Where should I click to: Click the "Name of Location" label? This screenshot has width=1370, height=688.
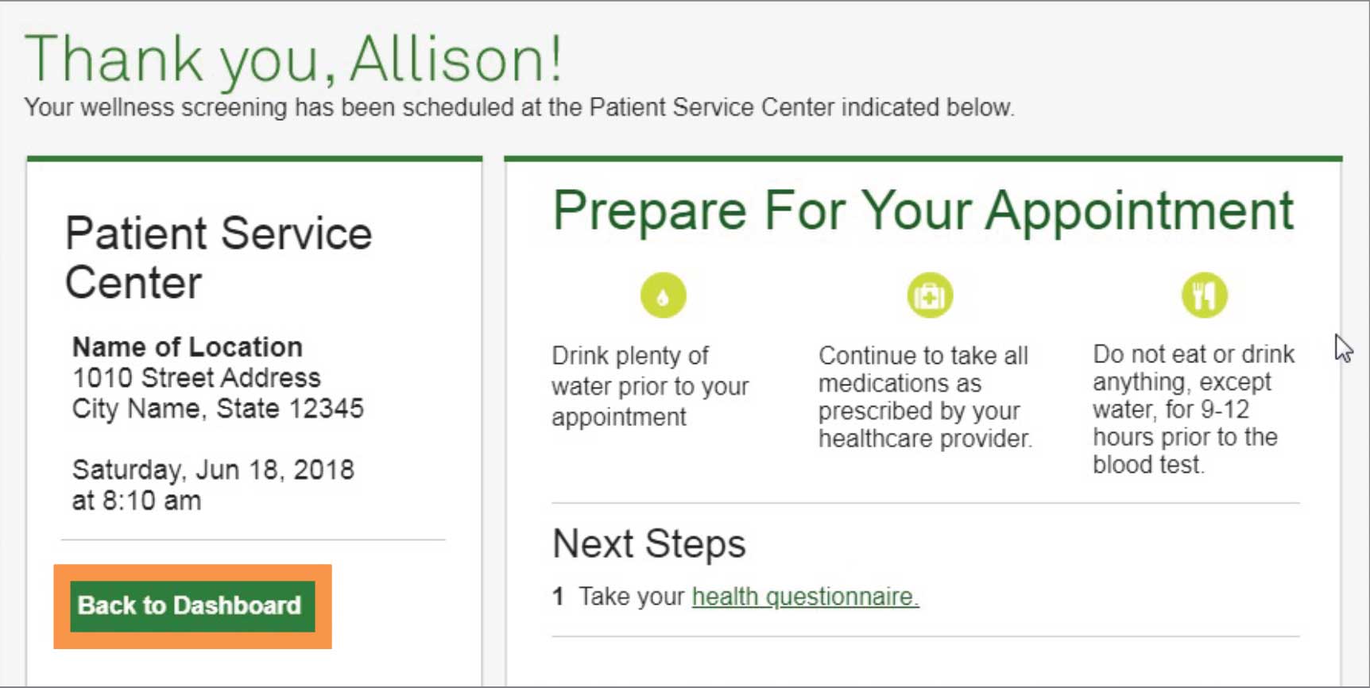point(188,347)
